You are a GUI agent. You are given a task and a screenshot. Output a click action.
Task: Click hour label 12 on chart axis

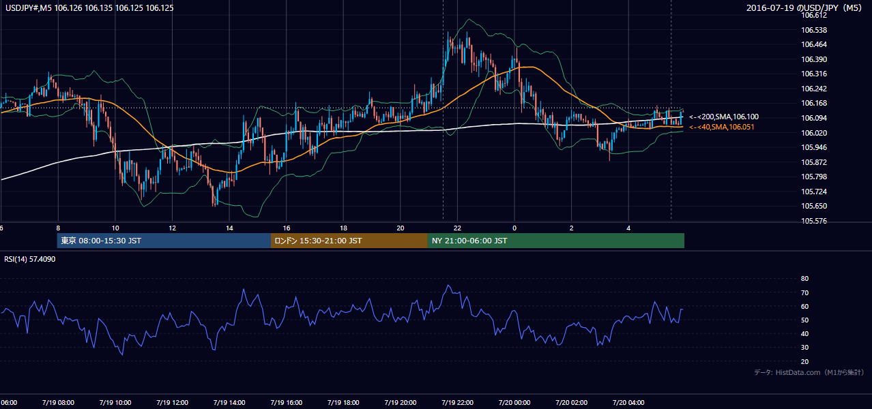click(172, 228)
